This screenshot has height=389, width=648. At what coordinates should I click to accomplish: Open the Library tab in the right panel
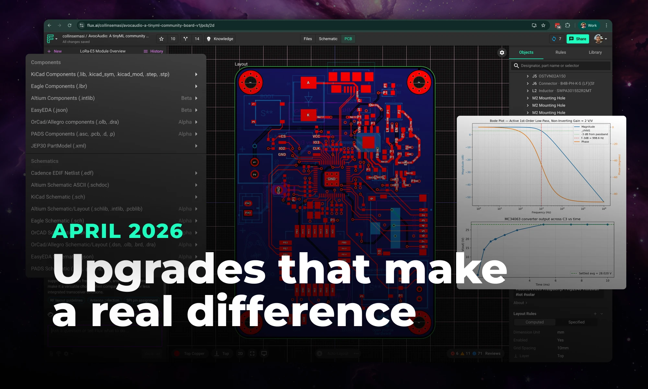click(x=595, y=52)
